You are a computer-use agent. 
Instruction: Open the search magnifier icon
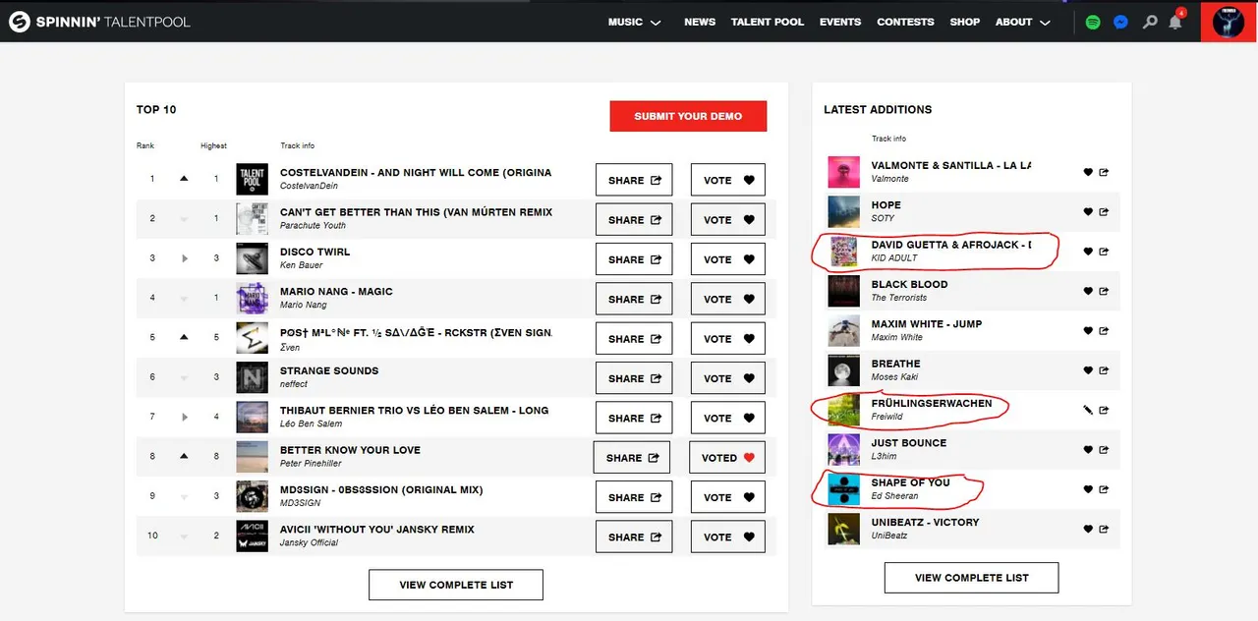click(1150, 22)
